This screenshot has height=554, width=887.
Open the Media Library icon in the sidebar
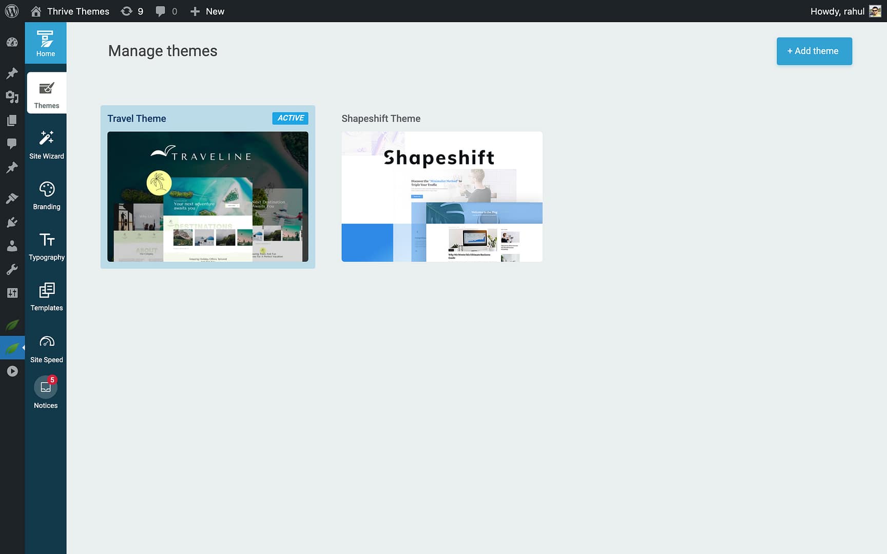[x=12, y=96]
